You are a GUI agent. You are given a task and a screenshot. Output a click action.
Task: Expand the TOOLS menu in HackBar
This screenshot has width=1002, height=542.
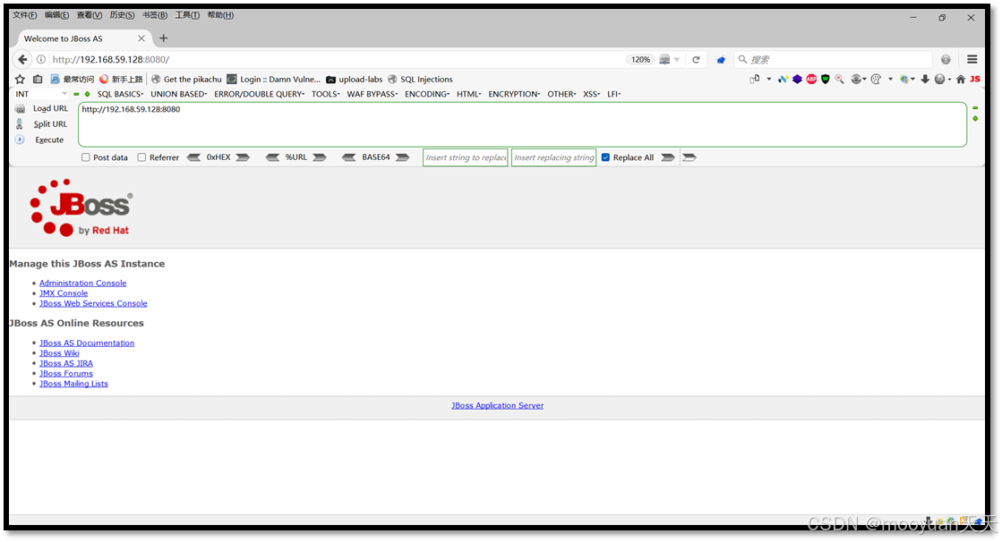pyautogui.click(x=326, y=94)
